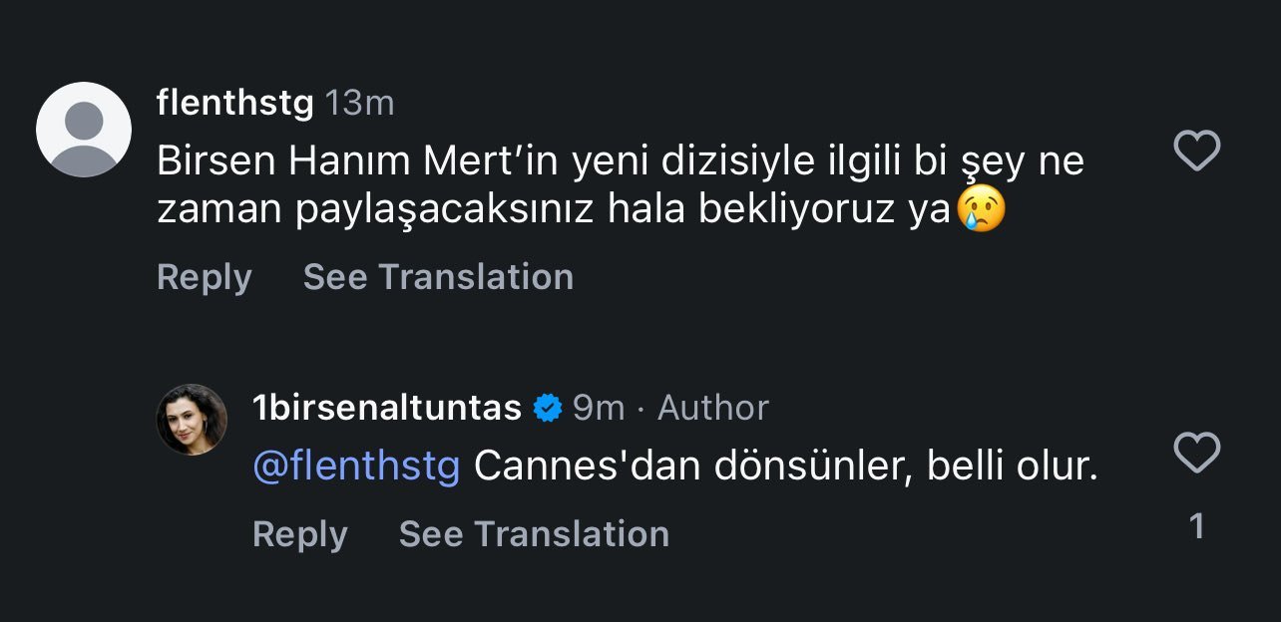Click the crying emoji in the comment

tap(981, 211)
